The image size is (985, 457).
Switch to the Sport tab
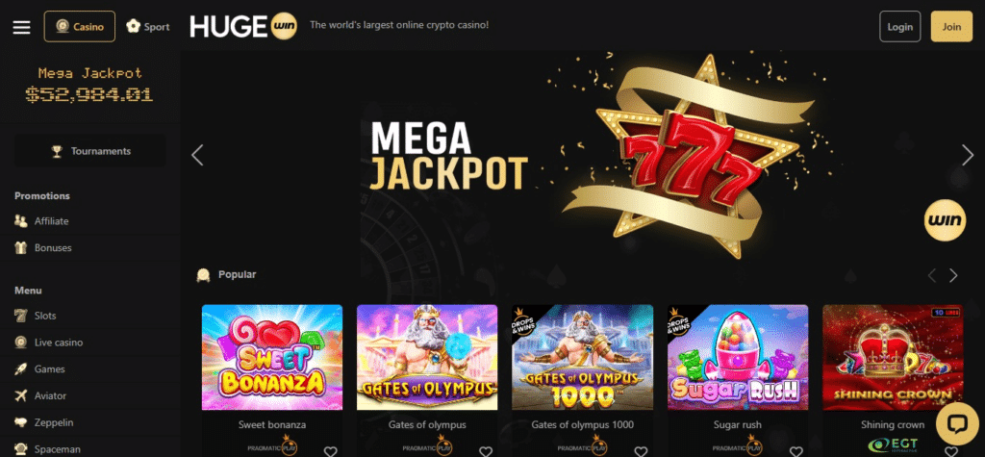coord(147,26)
